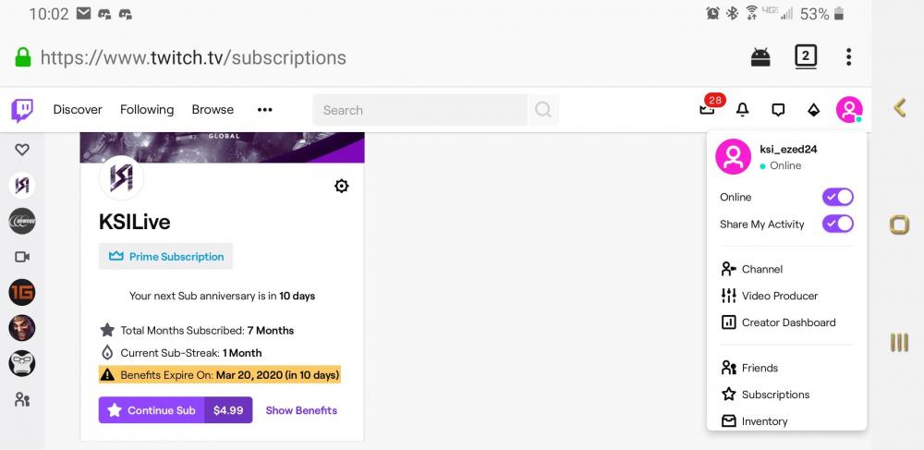Open the notifications bell icon
The height and width of the screenshot is (450, 924).
[742, 110]
